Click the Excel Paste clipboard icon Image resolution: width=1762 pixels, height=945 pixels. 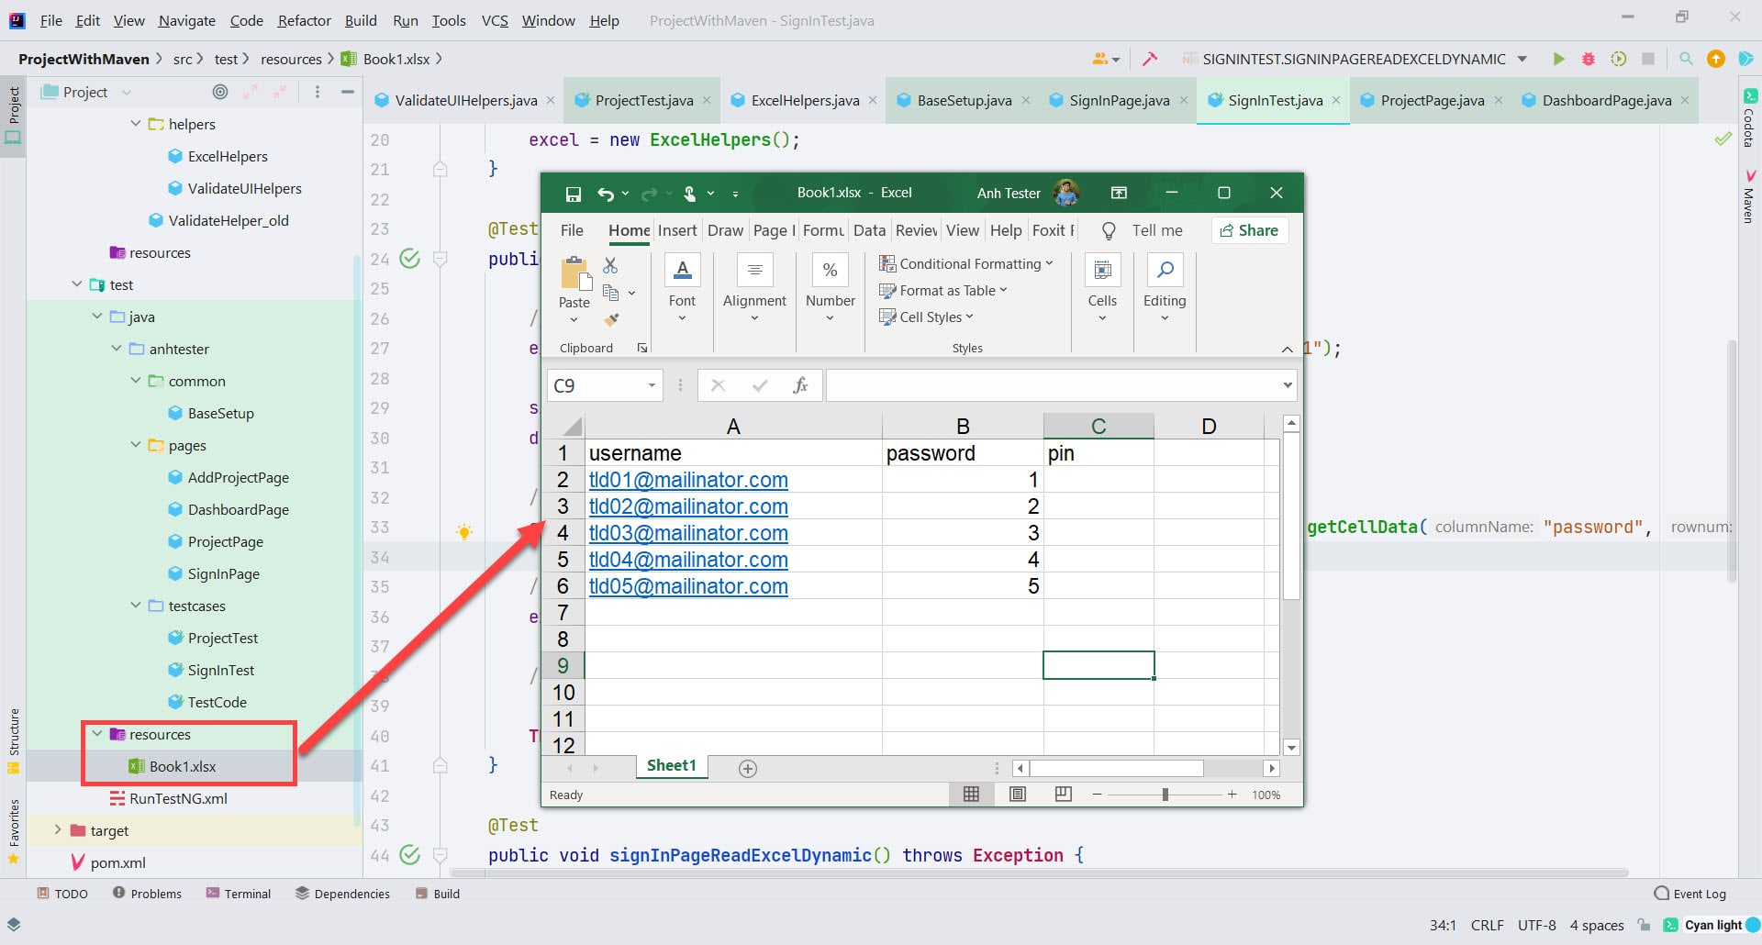pos(574,273)
